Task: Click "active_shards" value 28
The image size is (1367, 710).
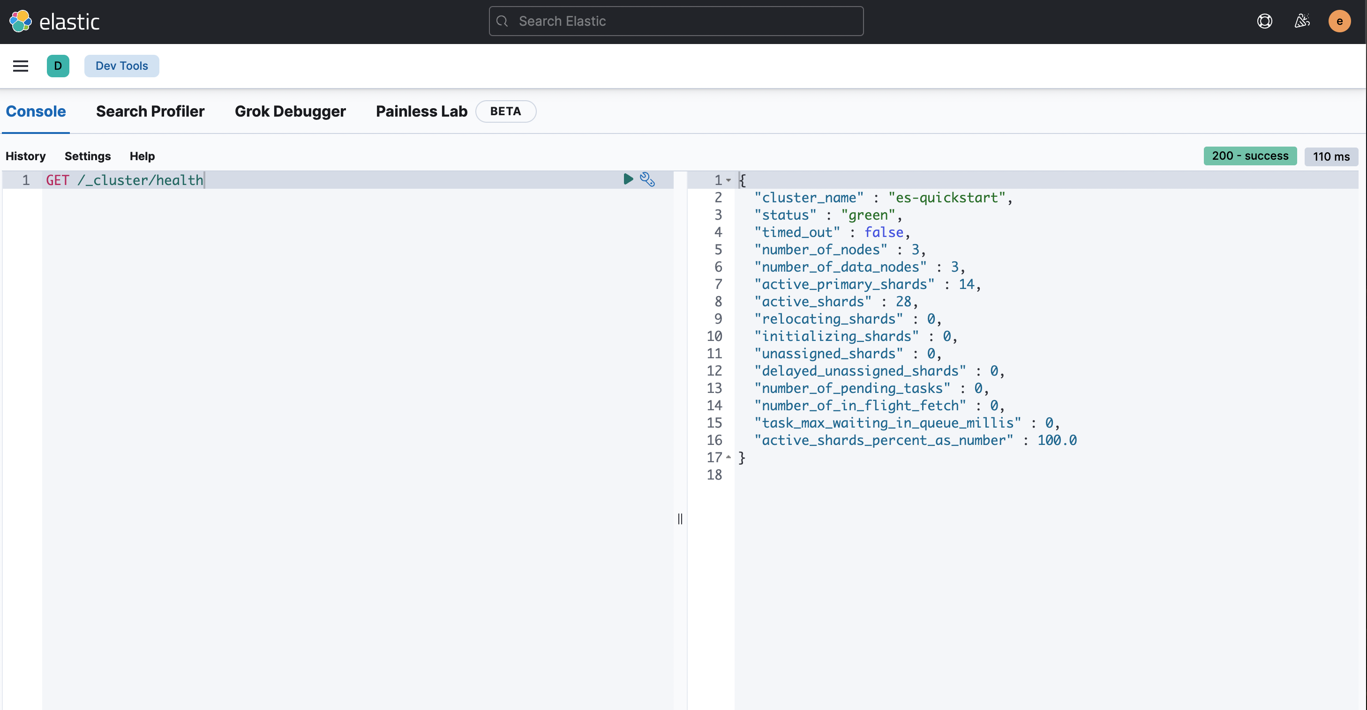Action: pos(904,302)
